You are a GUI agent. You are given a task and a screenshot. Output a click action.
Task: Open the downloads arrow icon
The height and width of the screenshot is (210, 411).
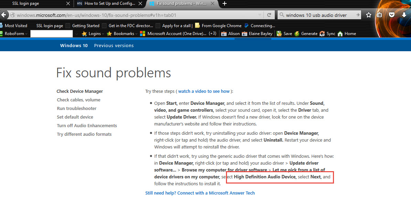point(404,15)
